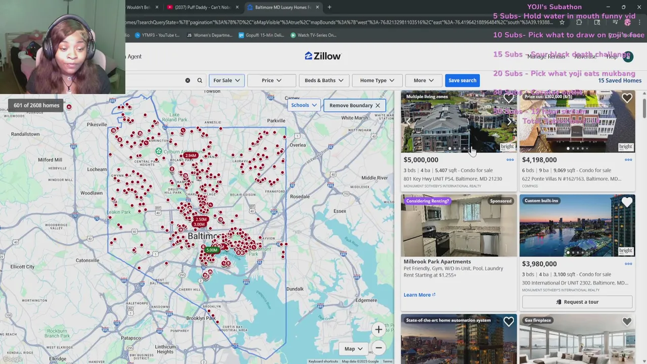Screen dimensions: 647x364
Task: Click the $5.00M price marker on the map
Action: coord(211,250)
